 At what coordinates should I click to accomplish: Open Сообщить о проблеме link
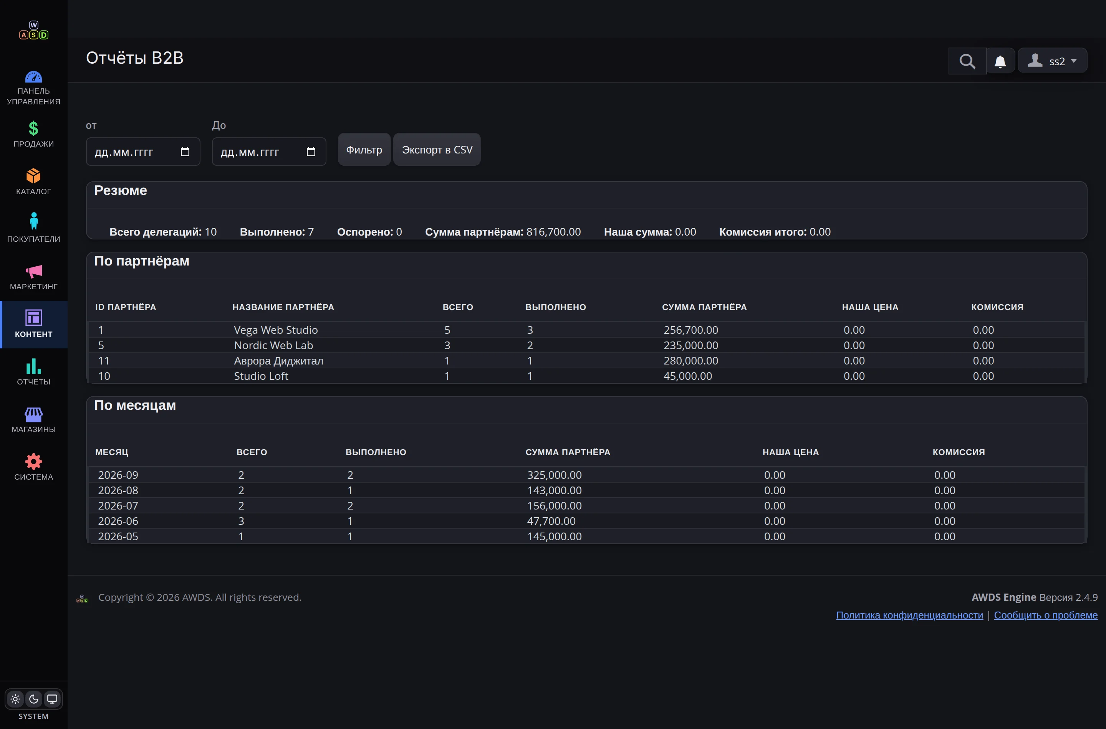[x=1045, y=615]
